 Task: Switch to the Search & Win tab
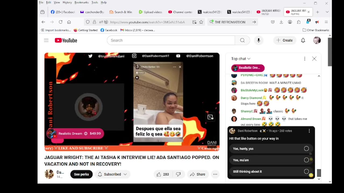121,12
